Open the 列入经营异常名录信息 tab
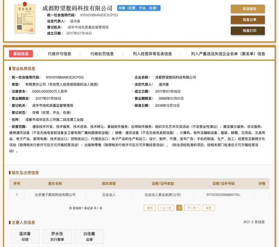 152,54
